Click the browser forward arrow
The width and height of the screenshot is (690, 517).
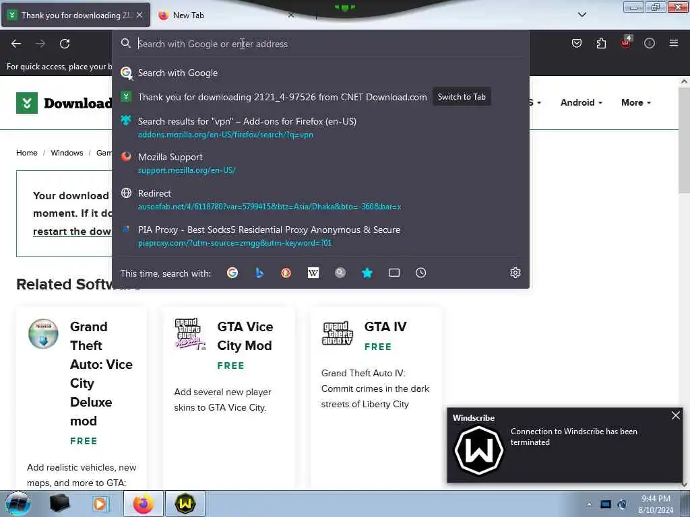pyautogui.click(x=40, y=44)
